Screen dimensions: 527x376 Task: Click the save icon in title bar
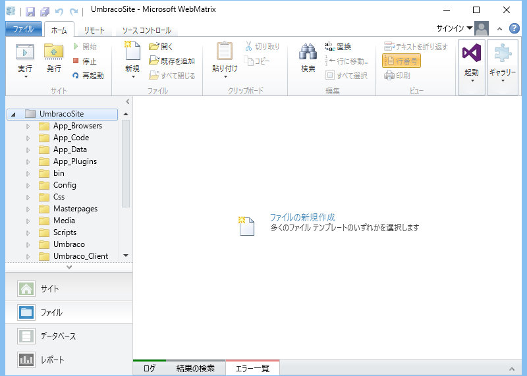click(30, 12)
